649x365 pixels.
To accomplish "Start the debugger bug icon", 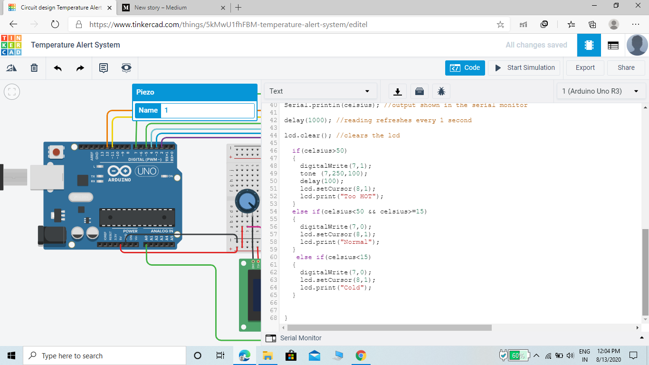I will coord(441,91).
